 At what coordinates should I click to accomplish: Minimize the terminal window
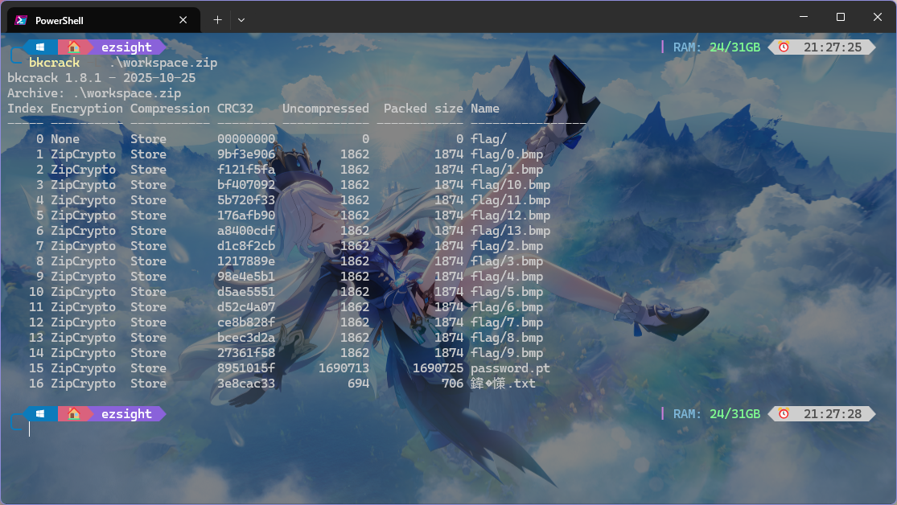(x=804, y=17)
